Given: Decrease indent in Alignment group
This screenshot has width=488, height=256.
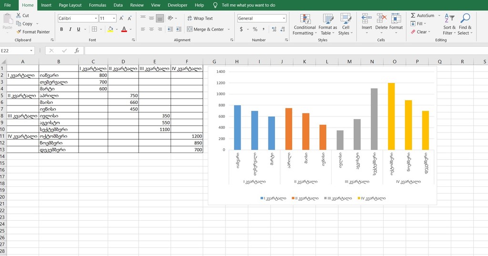Looking at the screenshot, I should point(170,29).
